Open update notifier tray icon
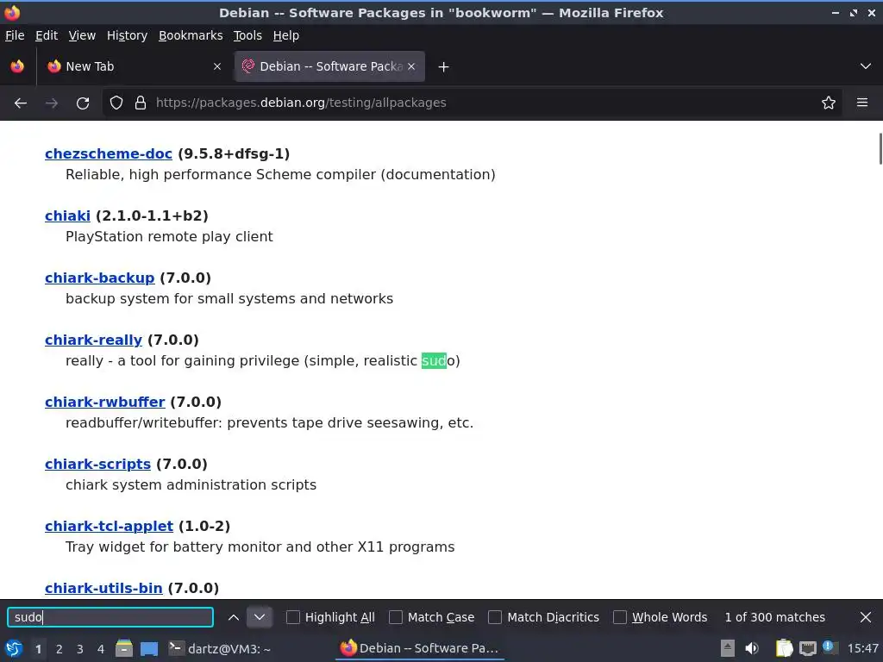The height and width of the screenshot is (662, 883). (x=829, y=647)
